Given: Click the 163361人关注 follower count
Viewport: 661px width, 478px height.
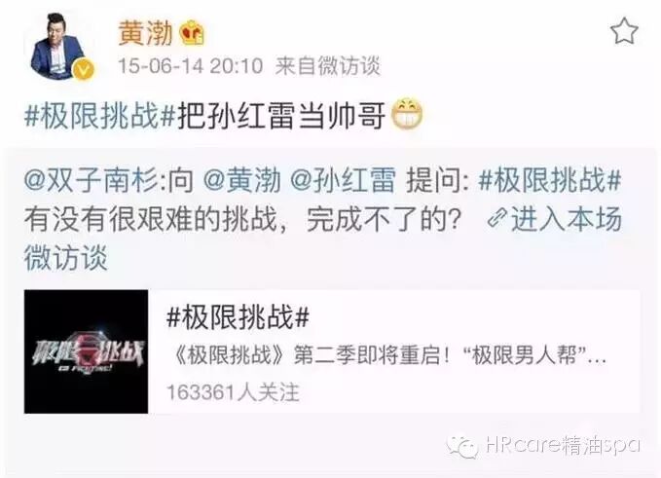Looking at the screenshot, I should 233,392.
